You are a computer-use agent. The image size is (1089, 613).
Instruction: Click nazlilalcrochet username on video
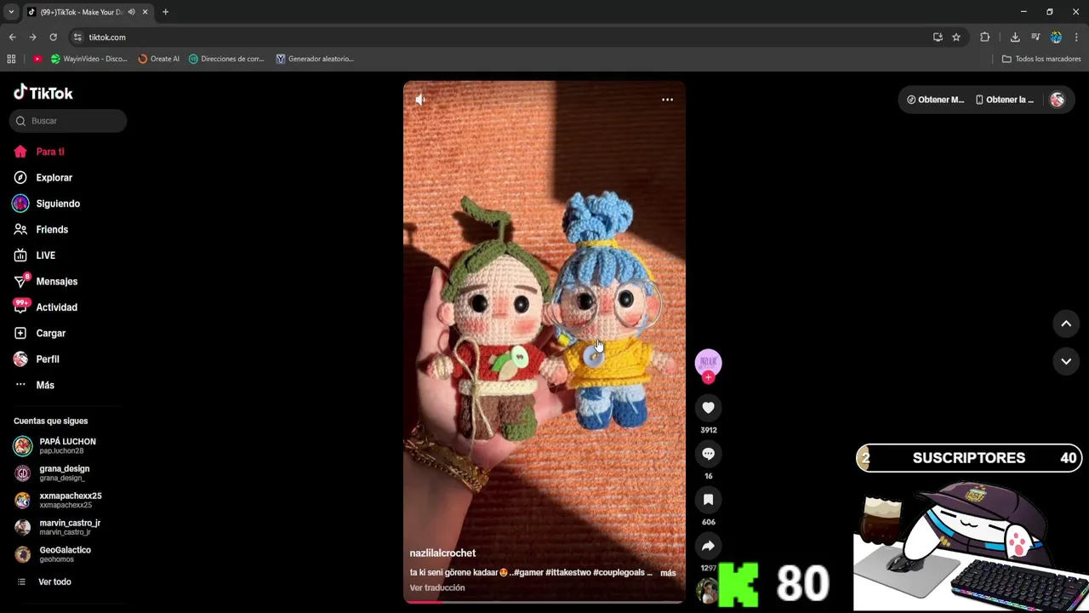coord(442,553)
